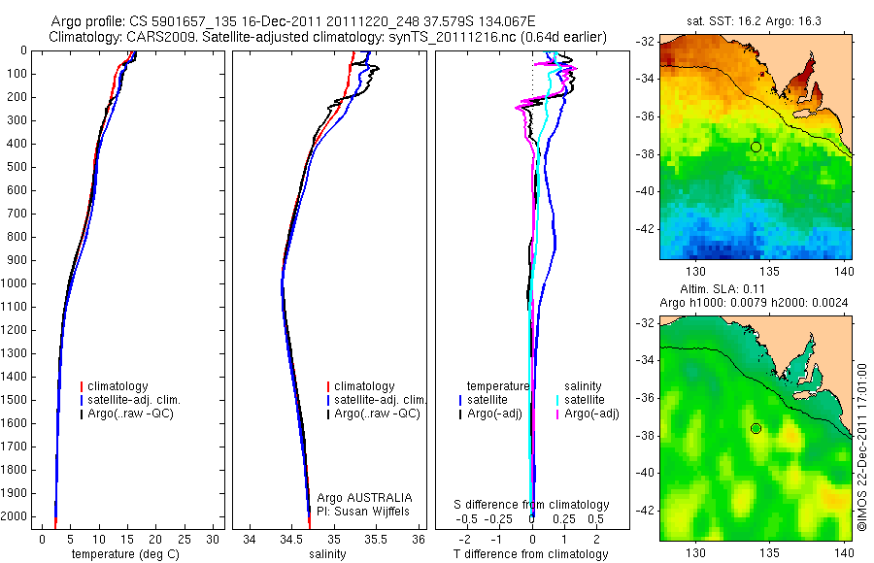This screenshot has height=563, width=874.
Task: Click the 1000 depth tick on the y-axis
Action: click(x=16, y=283)
